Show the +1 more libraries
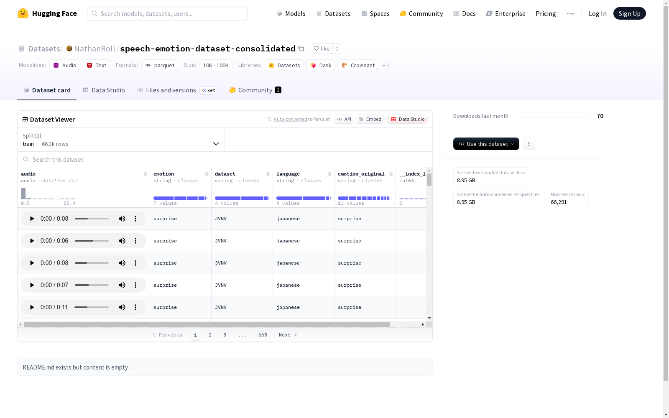 click(x=386, y=65)
